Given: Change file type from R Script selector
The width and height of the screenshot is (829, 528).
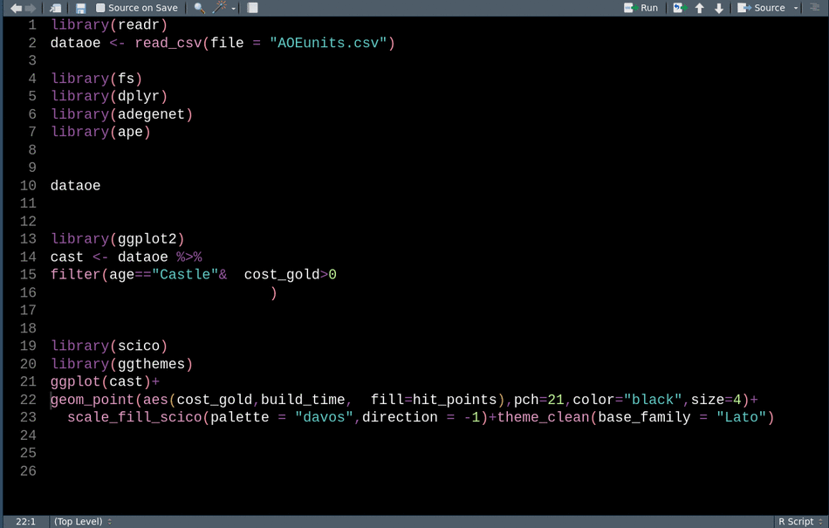Looking at the screenshot, I should pos(800,522).
